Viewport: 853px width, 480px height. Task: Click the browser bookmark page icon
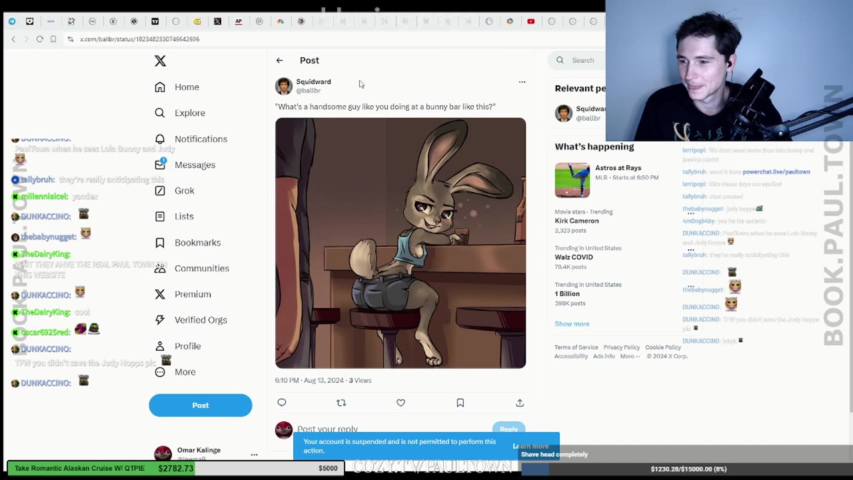pyautogui.click(x=53, y=39)
